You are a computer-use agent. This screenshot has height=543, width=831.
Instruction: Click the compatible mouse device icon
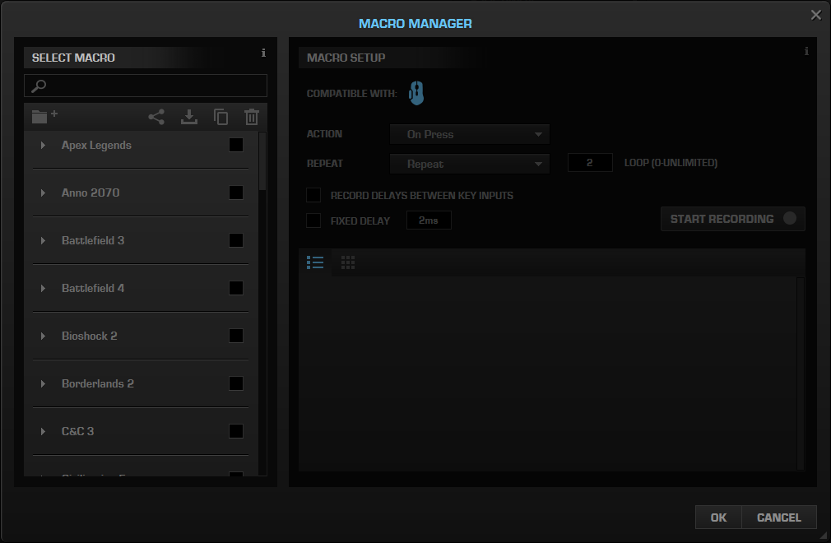click(x=416, y=93)
